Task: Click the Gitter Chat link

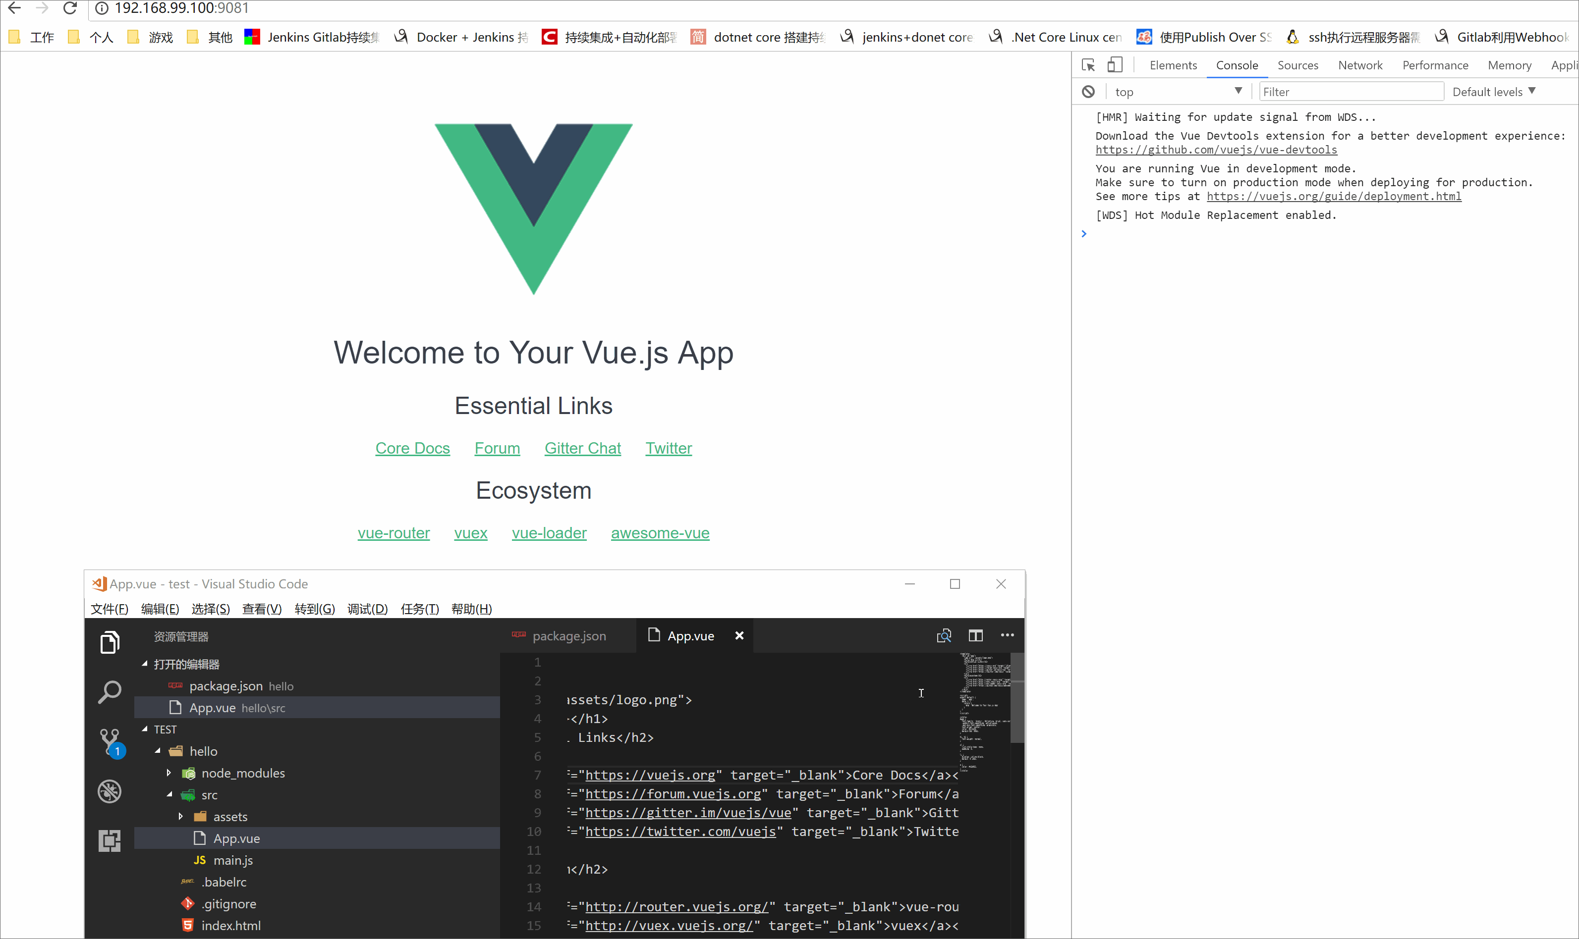Action: pos(582,448)
